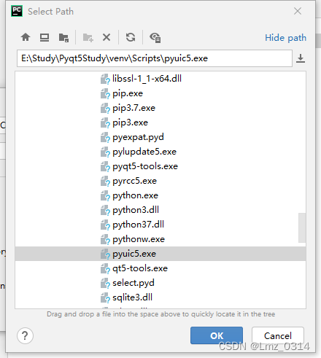This screenshot has width=321, height=358.
Task: Click file icon beside pip.exe
Action: [105, 94]
